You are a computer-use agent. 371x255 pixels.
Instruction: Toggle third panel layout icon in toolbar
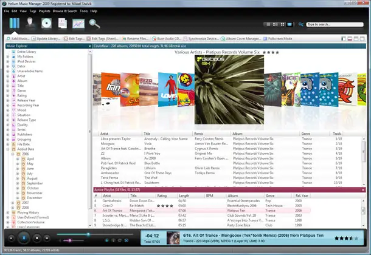tap(356, 39)
